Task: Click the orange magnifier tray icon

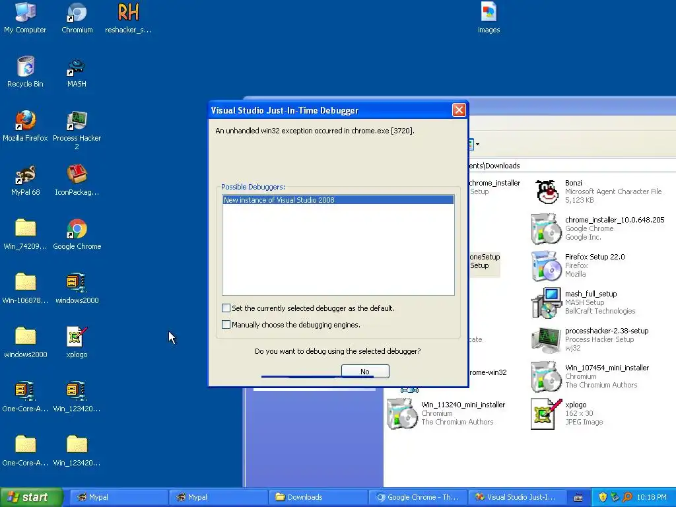Action: coord(627,497)
